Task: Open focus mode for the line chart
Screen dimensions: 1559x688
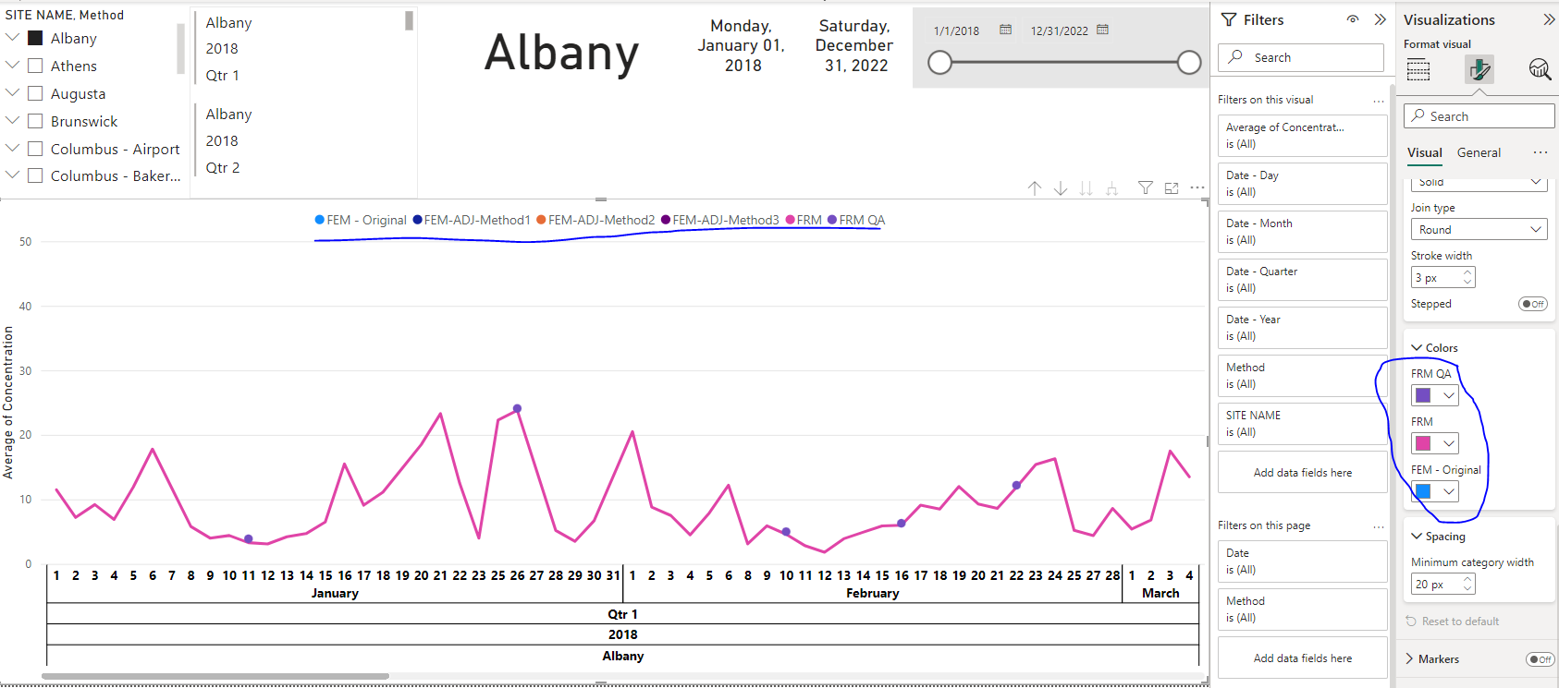Action: point(1172,187)
